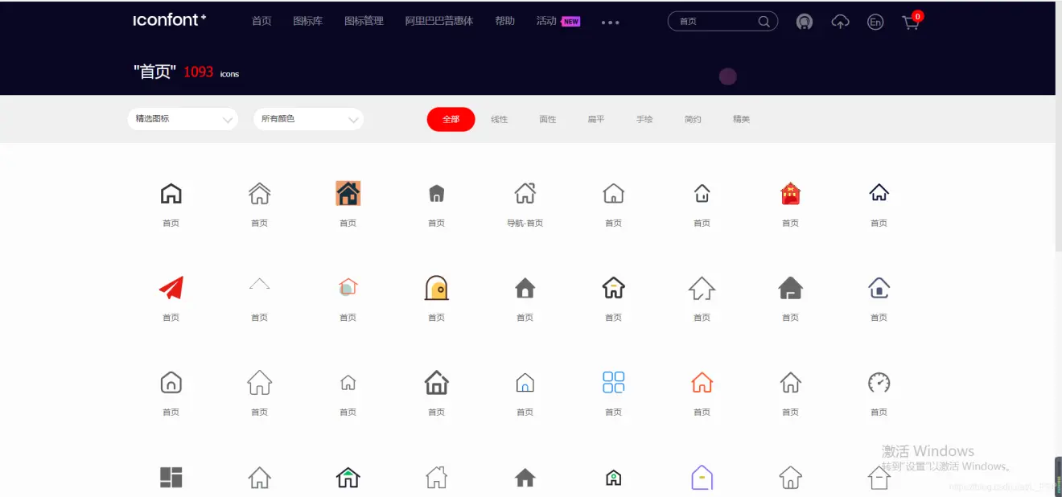Open 活动 with the NEW badge
1062x497 pixels.
tap(558, 21)
